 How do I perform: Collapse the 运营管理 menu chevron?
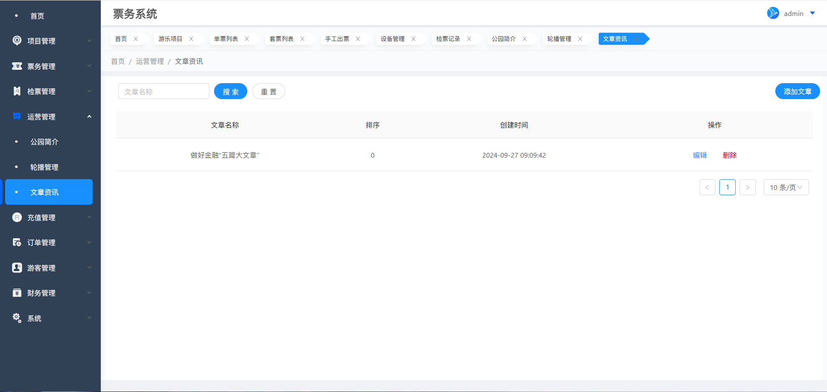[x=89, y=116]
